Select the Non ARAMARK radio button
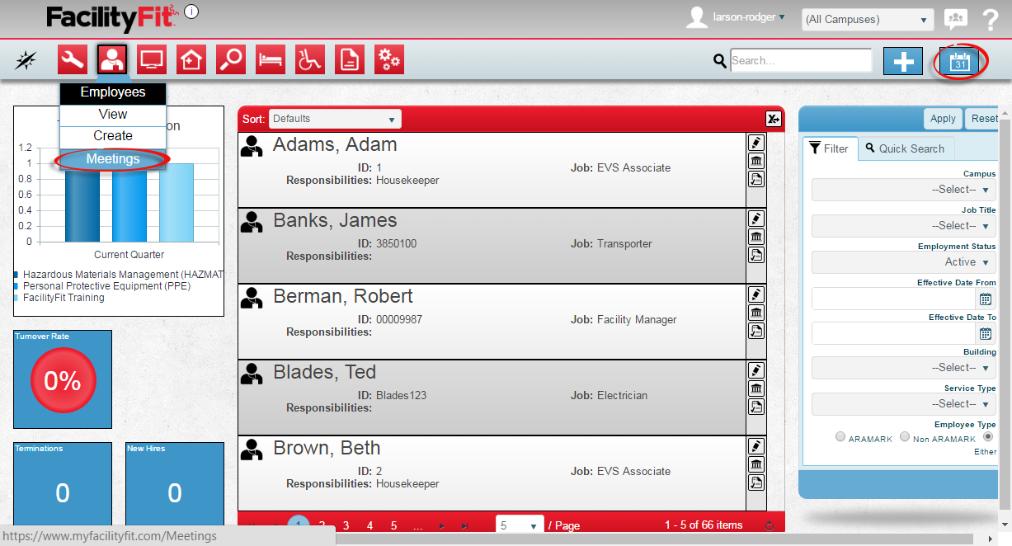Screen dimensions: 1012x546 (905, 437)
